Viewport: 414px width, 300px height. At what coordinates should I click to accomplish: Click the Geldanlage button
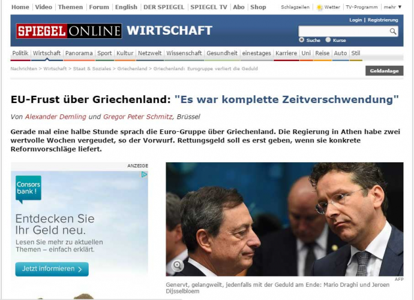[x=384, y=71]
